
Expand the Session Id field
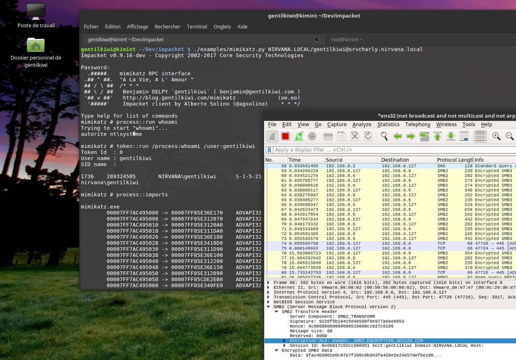coord(284,345)
